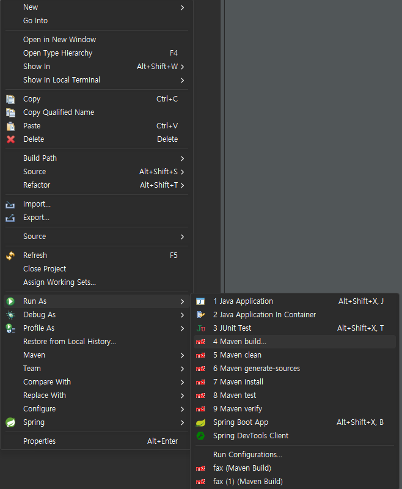The image size is (402, 489).
Task: Click the JUnit Test Ju icon
Action: [x=200, y=328]
